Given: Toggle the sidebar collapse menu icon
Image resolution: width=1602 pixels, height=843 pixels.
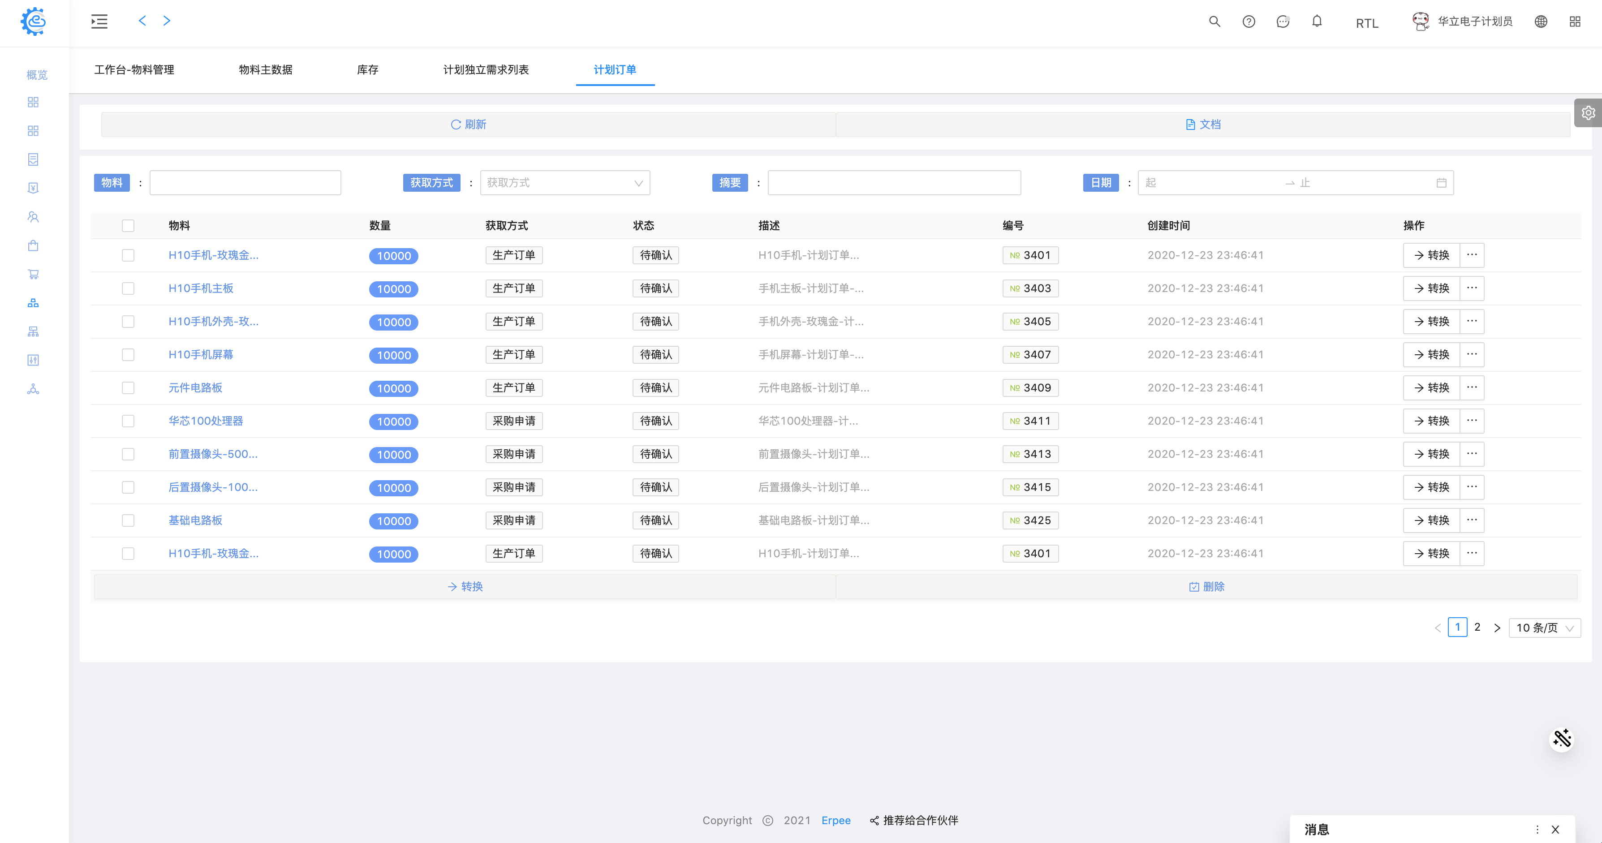Looking at the screenshot, I should pos(99,22).
